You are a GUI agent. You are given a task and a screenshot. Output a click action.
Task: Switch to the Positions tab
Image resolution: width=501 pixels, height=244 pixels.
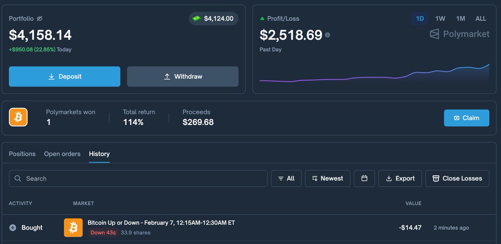click(x=22, y=154)
